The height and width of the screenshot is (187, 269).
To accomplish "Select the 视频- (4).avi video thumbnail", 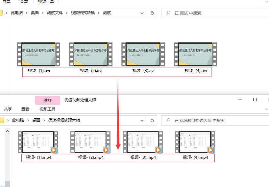I will 195,54.
